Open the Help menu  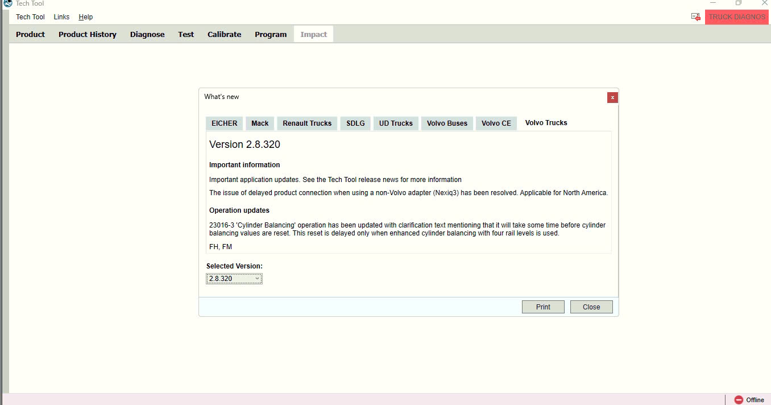point(86,17)
